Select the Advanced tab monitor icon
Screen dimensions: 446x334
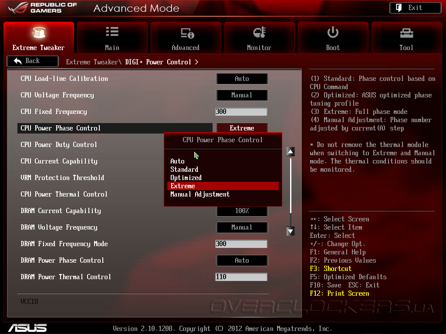[x=187, y=33]
